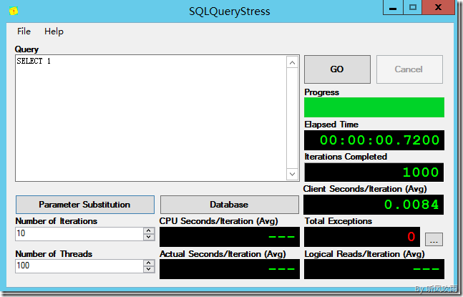Click the SELECT 1 query text

(x=34, y=61)
